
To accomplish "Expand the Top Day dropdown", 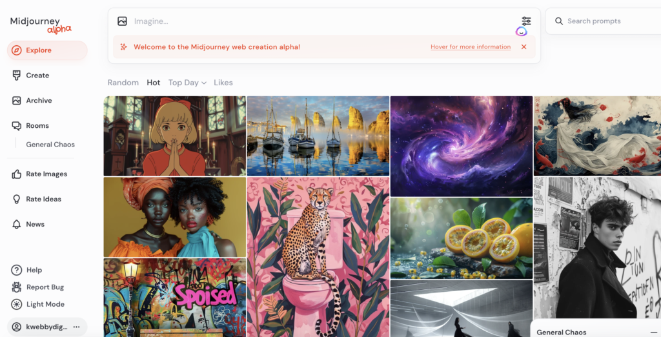I will [187, 83].
